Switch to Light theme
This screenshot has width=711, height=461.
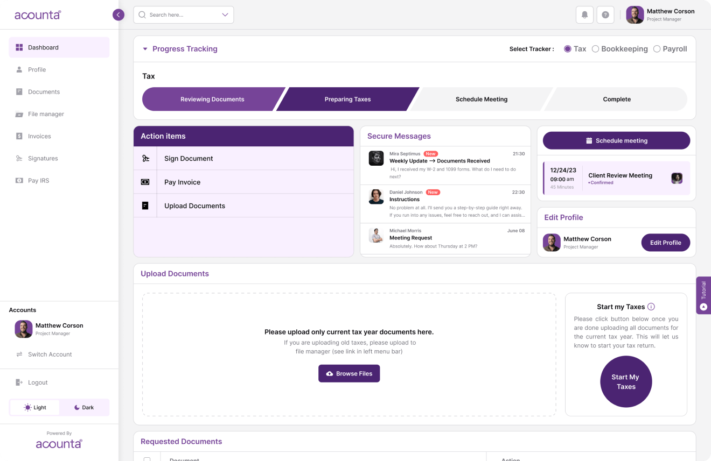35,407
